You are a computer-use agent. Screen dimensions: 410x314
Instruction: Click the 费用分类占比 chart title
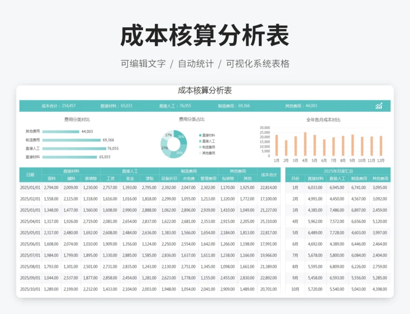click(x=192, y=119)
